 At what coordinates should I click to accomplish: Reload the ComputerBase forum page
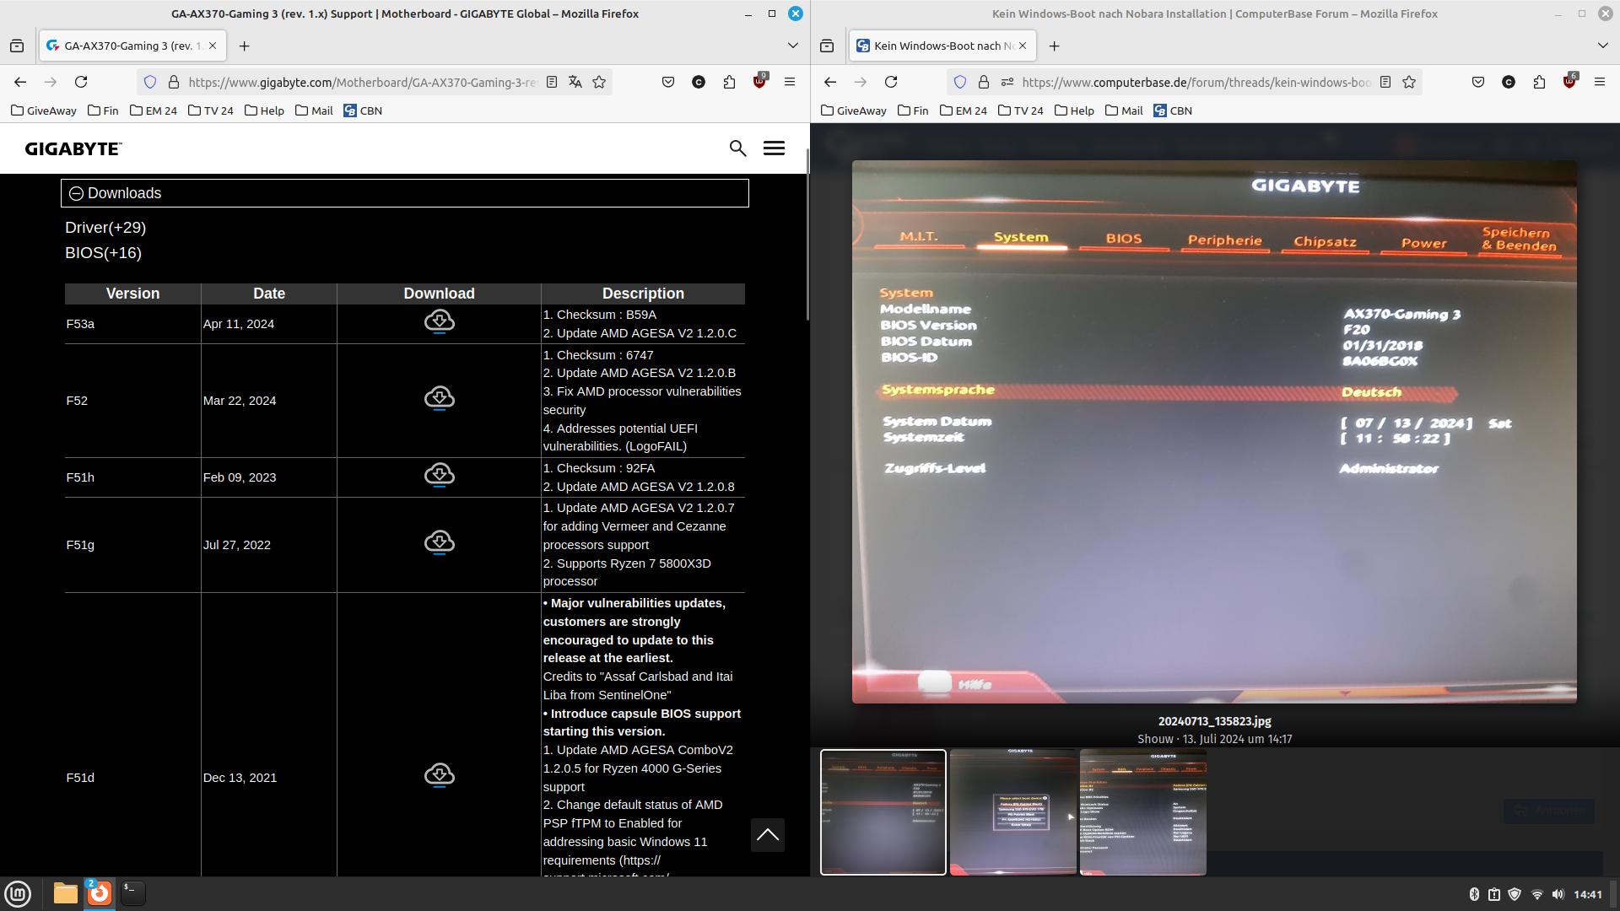[891, 82]
